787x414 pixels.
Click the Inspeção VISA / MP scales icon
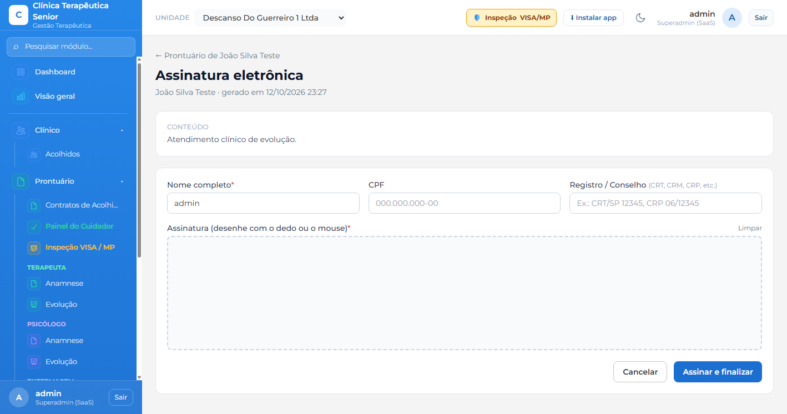click(x=34, y=248)
